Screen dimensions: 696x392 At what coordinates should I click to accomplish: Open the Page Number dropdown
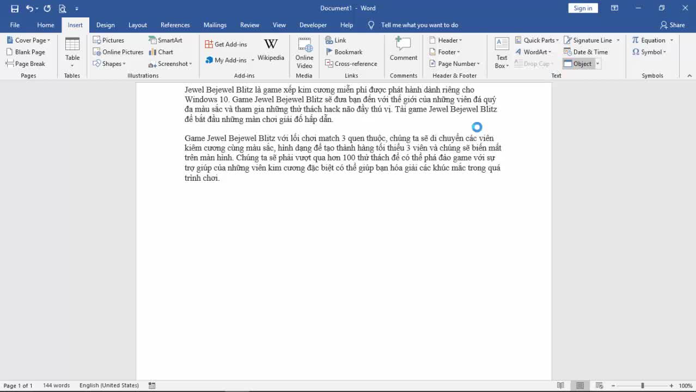point(454,64)
